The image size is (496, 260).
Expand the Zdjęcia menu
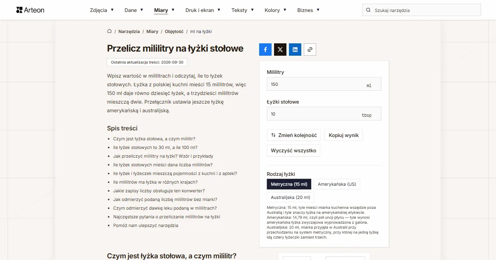point(102,10)
